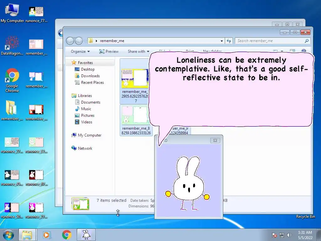This screenshot has width=321, height=241.
Task: Click the '7 items selected' status text
Action: pos(111,200)
